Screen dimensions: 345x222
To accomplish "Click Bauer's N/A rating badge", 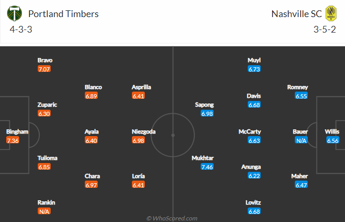I will point(301,140).
